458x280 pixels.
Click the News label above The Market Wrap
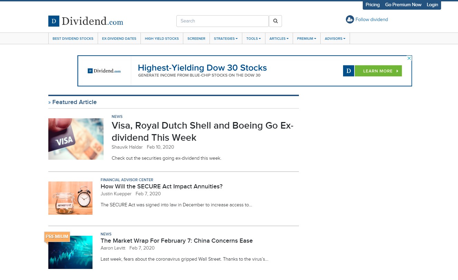pyautogui.click(x=106, y=234)
